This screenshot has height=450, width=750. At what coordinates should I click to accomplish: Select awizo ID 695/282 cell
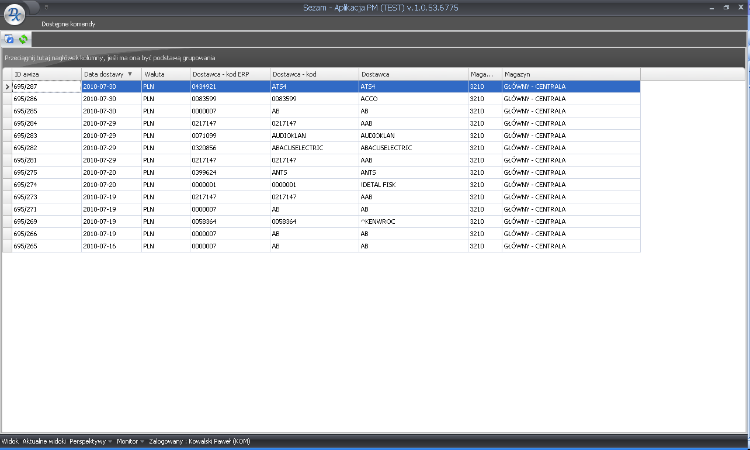pos(47,148)
